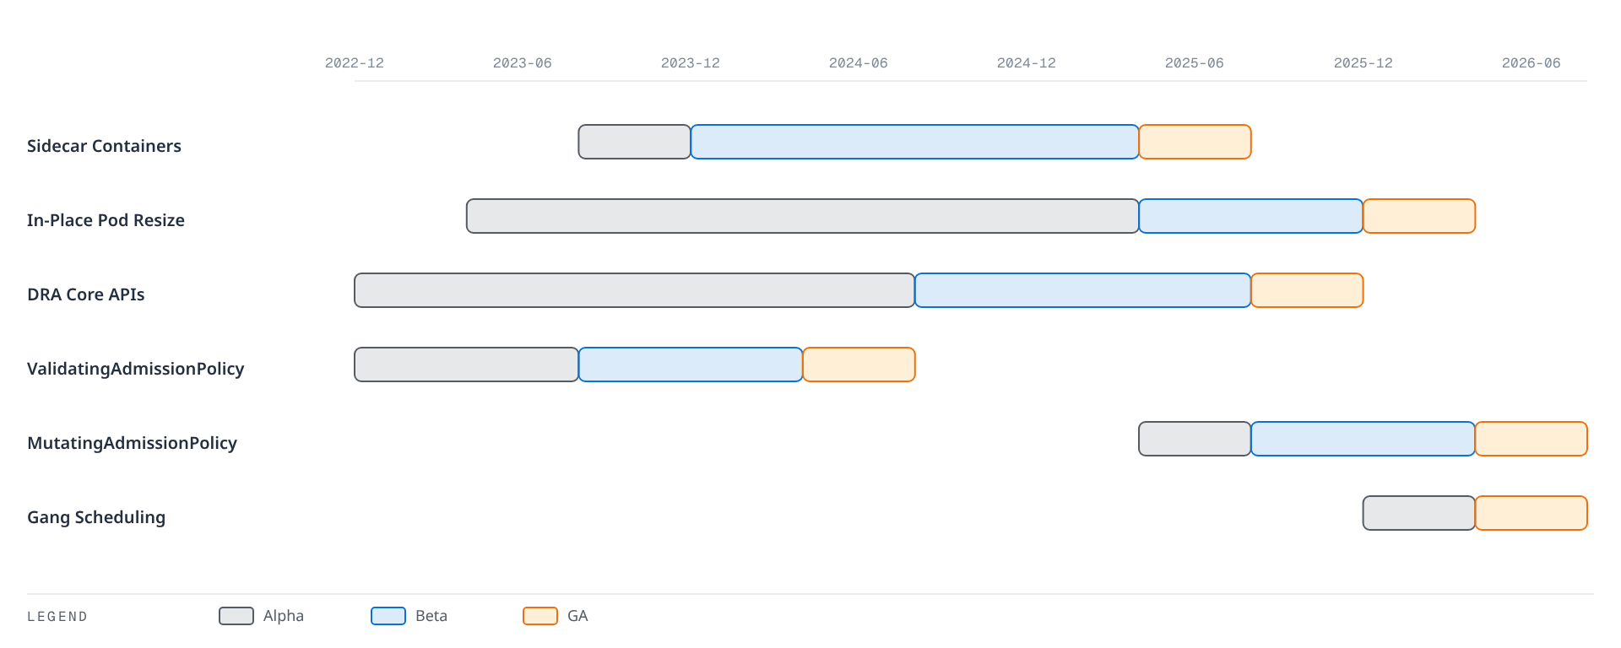Select the Gang Scheduling row label
The image size is (1621, 648).
tap(96, 517)
